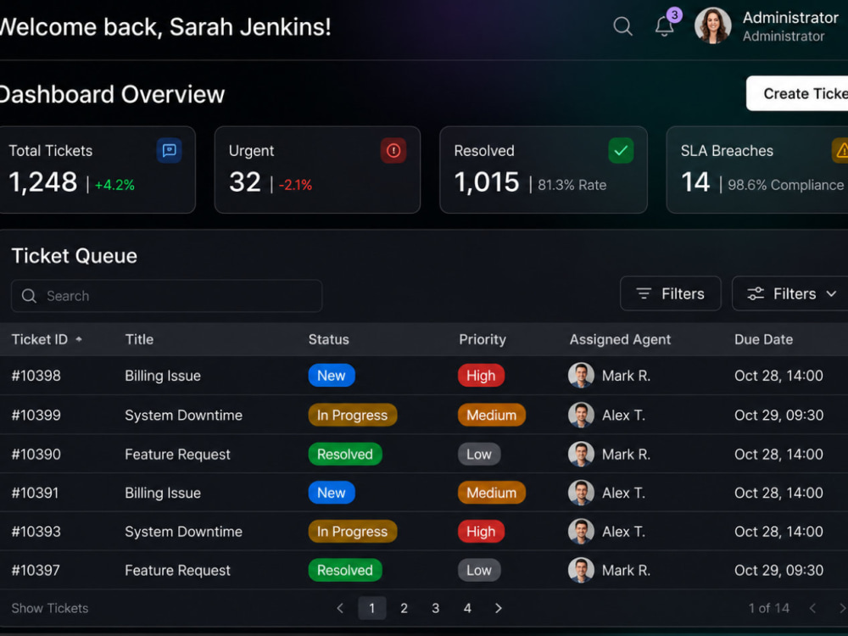Click the Create Ticket button
Viewport: 848px width, 636px height.
tap(797, 93)
